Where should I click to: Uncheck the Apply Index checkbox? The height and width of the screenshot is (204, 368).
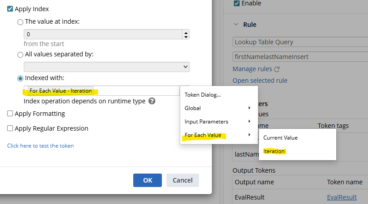click(x=10, y=9)
